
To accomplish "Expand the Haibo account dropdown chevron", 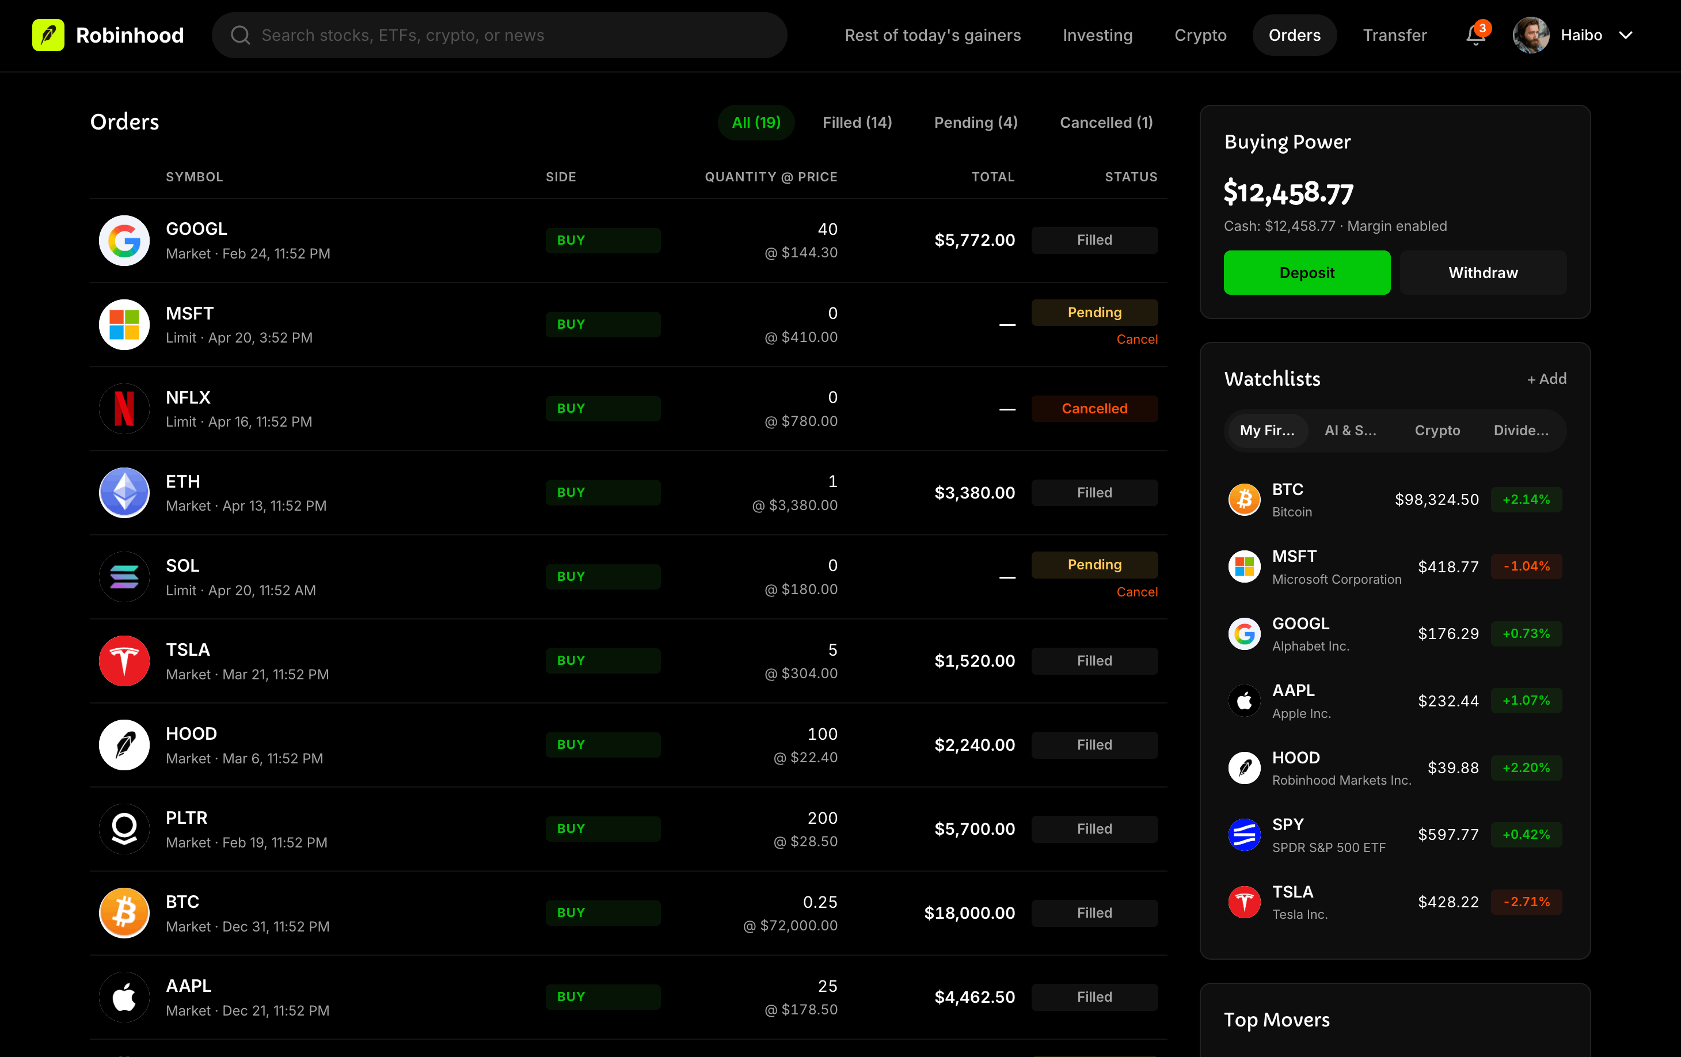I will (x=1625, y=36).
